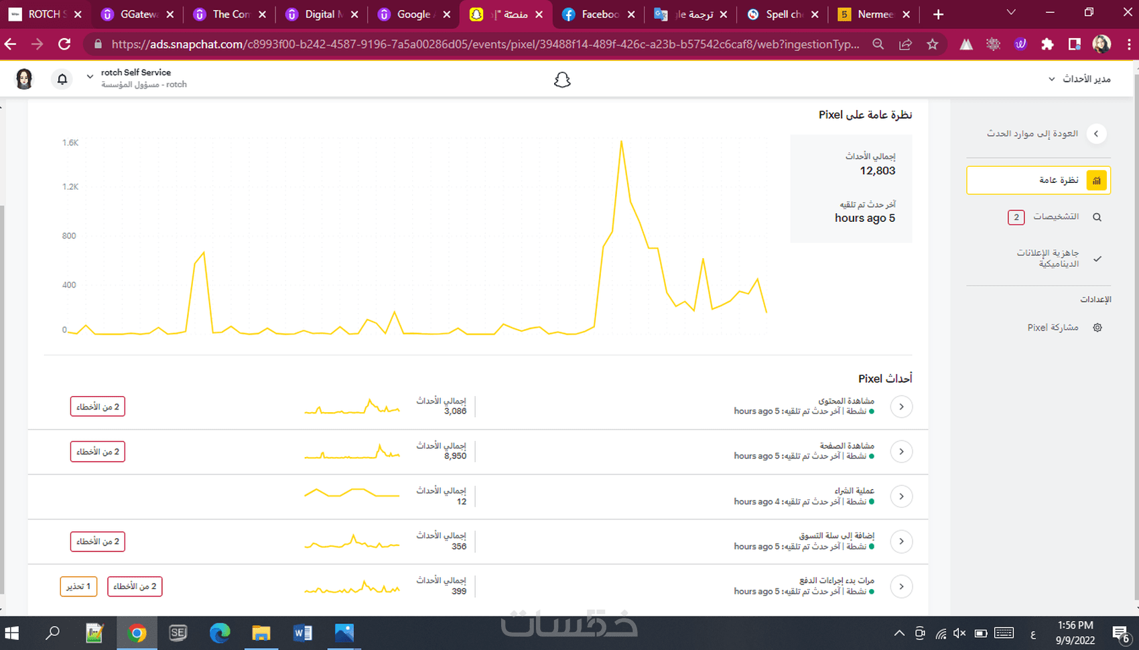Open the Photos app from taskbar
Screen dimensions: 1139x650
(344, 633)
